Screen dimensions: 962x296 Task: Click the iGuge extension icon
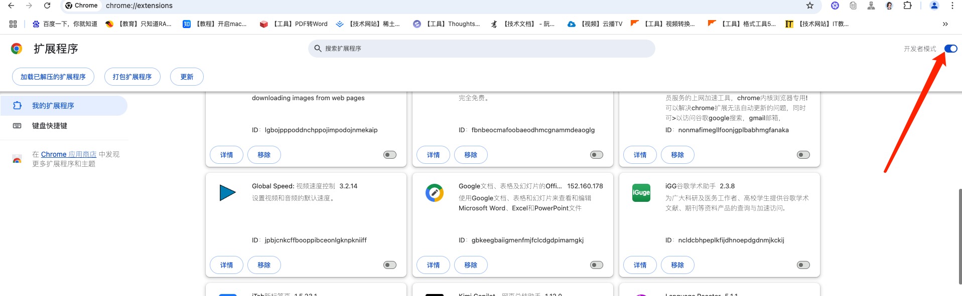[x=641, y=193]
